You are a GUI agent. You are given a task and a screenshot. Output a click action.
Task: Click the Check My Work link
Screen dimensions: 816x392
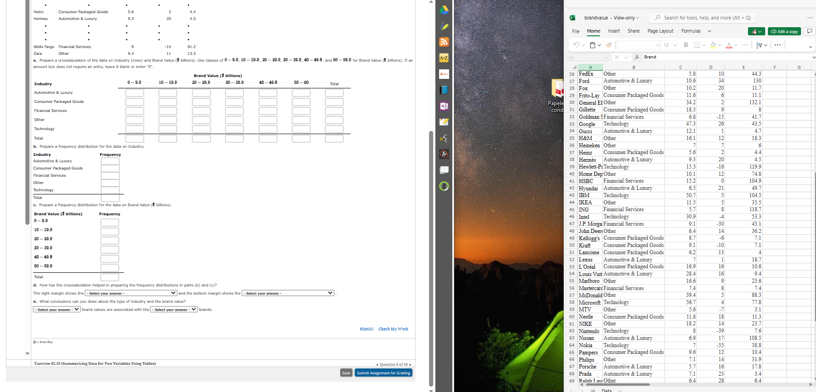[393, 329]
